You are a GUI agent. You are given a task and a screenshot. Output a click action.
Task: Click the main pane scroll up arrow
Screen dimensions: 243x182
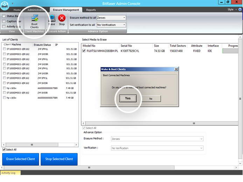[240, 37]
